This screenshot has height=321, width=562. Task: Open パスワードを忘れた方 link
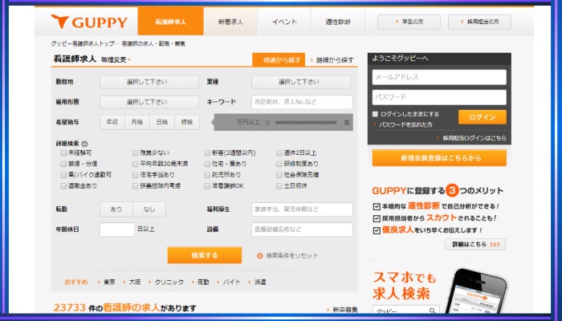pos(405,124)
